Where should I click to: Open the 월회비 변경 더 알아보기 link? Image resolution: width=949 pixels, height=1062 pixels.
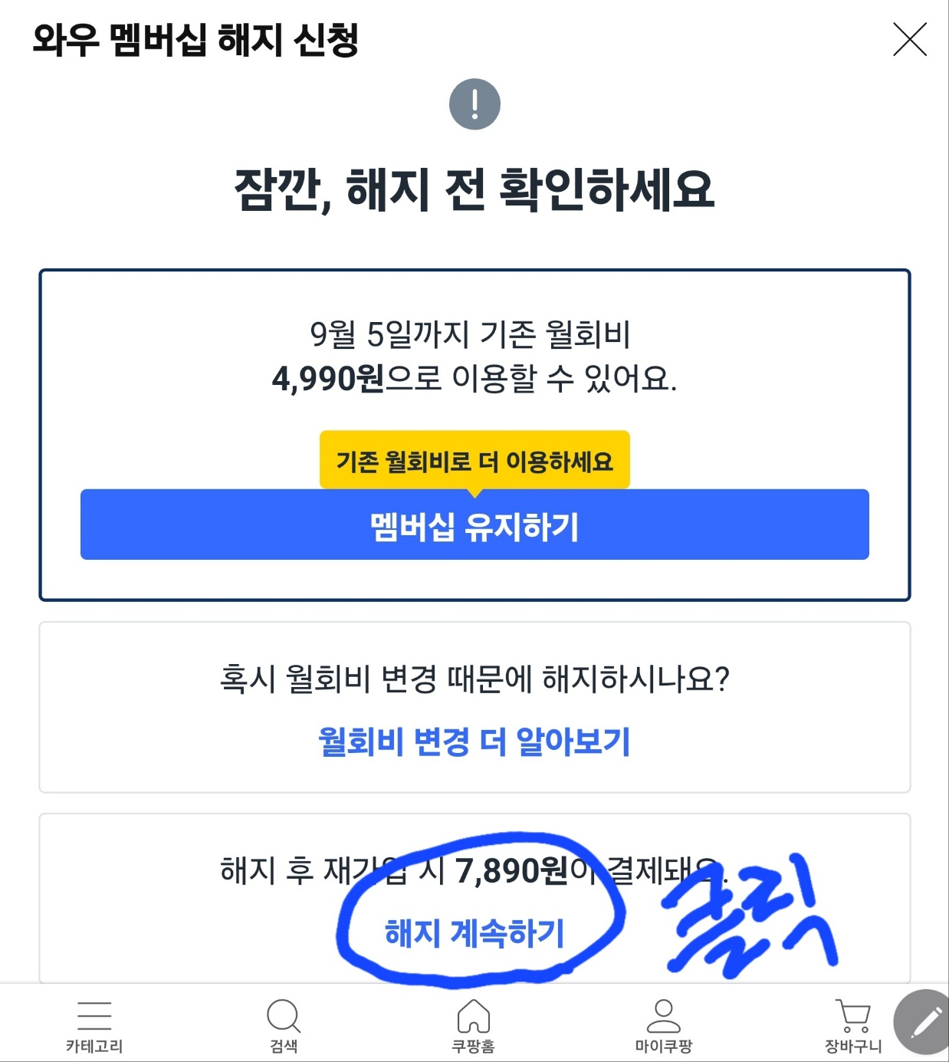click(x=474, y=741)
